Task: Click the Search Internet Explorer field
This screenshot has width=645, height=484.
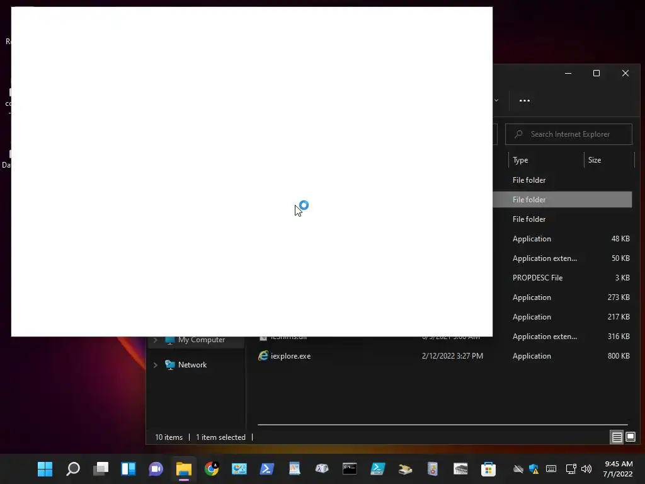Action: pos(569,134)
